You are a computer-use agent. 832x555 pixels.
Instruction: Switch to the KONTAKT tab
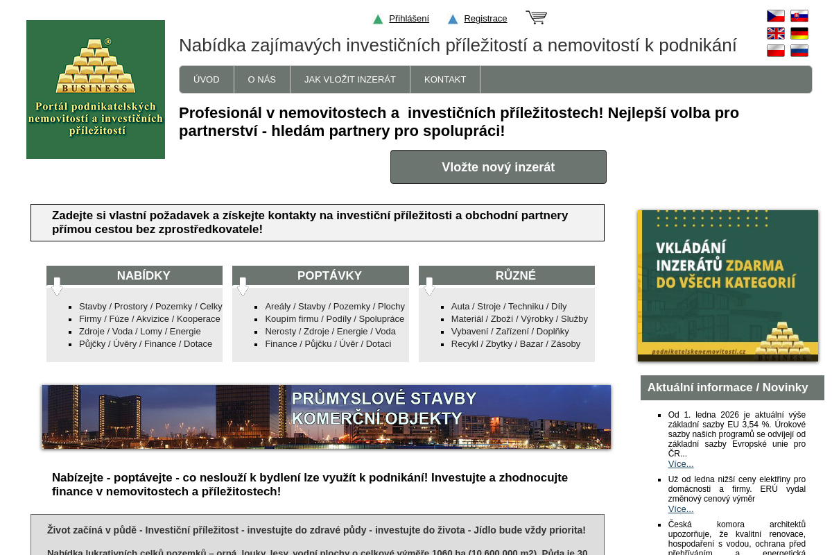click(x=444, y=79)
